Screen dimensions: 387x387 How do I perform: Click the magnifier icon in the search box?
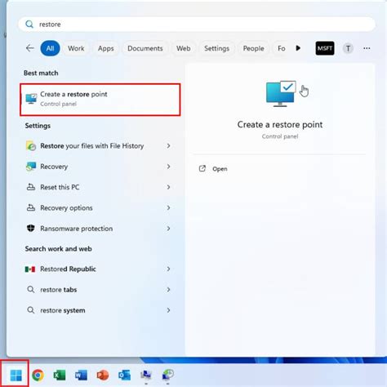click(x=29, y=24)
